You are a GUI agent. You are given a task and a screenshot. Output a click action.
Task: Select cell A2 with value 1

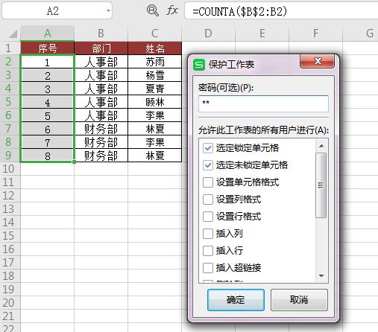48,62
